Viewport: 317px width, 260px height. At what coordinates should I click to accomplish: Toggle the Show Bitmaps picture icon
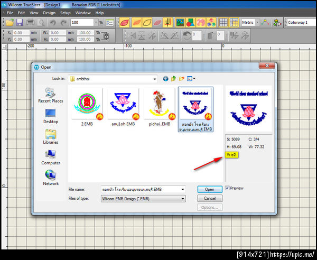180,22
